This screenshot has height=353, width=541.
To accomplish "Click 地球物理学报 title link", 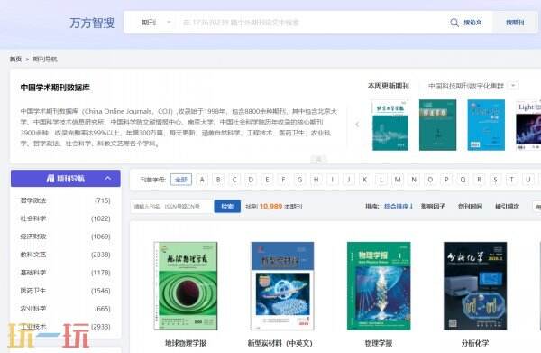I will tap(186, 343).
